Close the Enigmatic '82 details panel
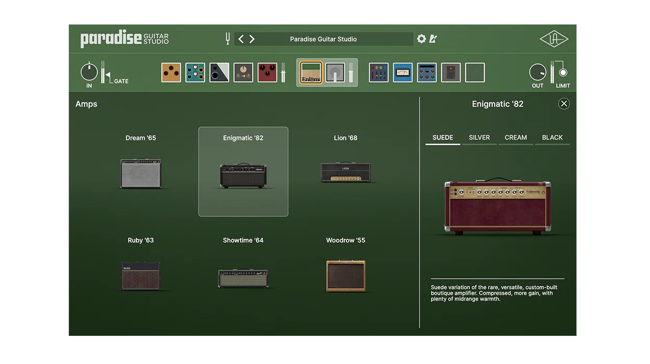Viewport: 650px width, 364px height. pyautogui.click(x=564, y=104)
